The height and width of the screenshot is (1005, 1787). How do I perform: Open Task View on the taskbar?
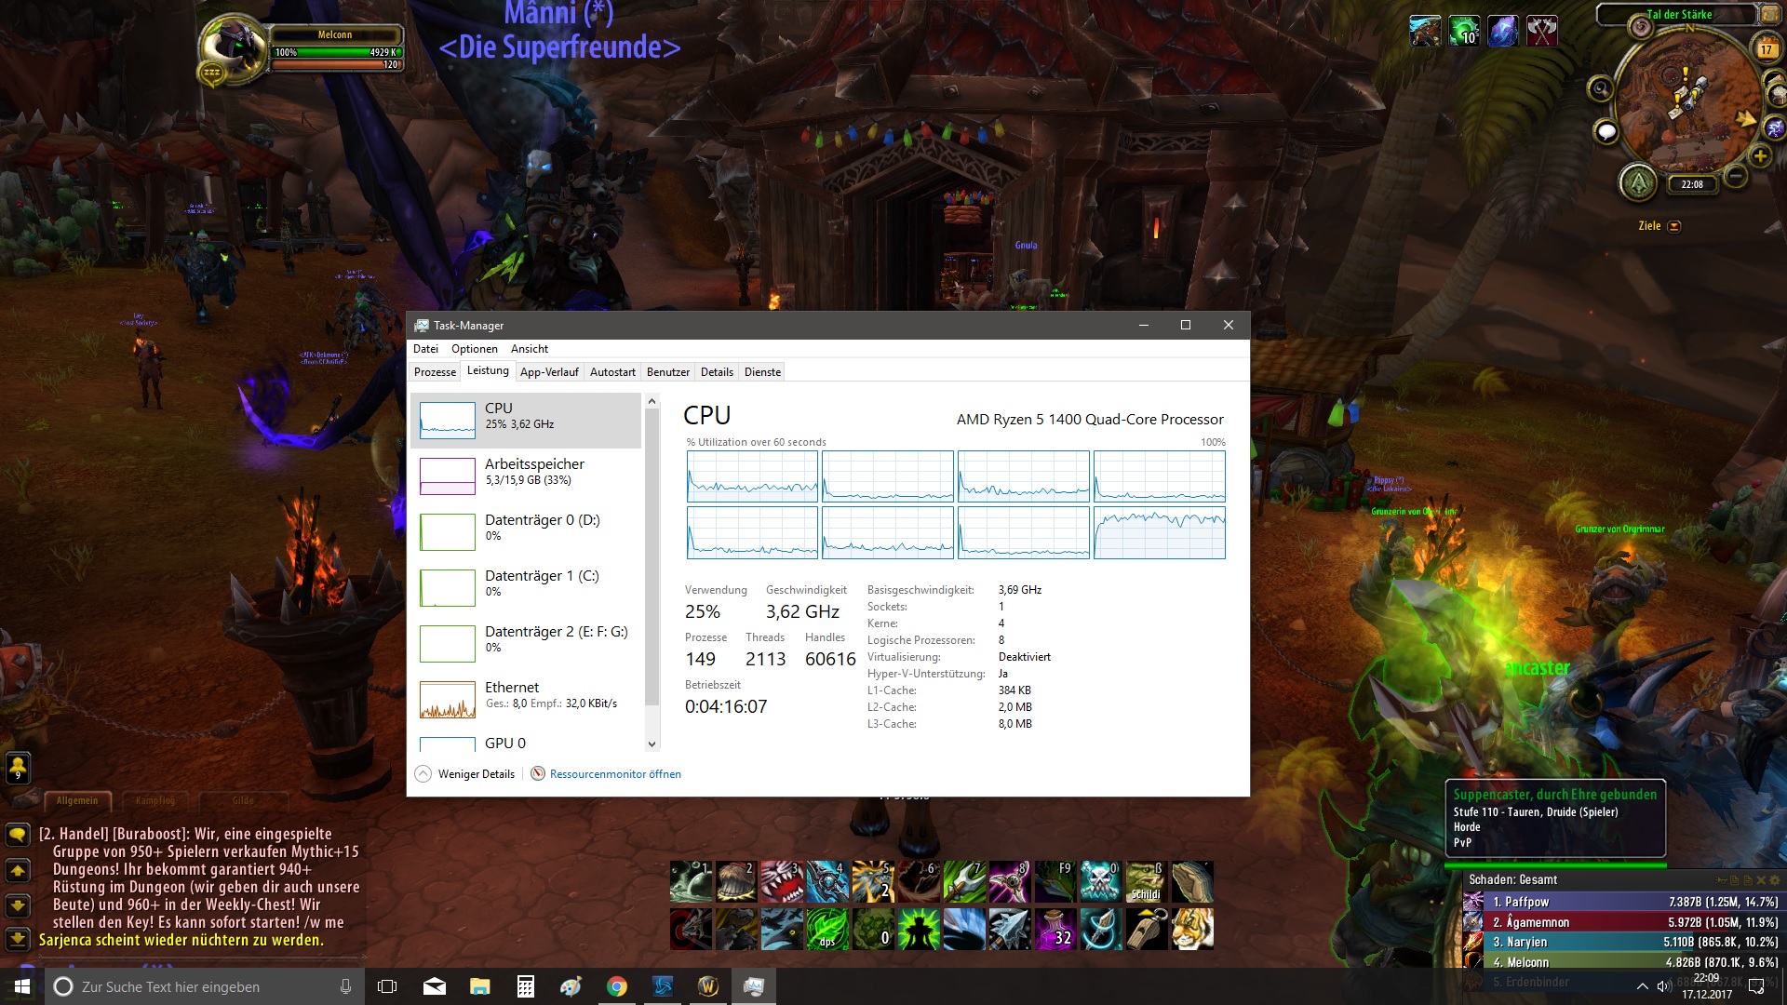387,986
